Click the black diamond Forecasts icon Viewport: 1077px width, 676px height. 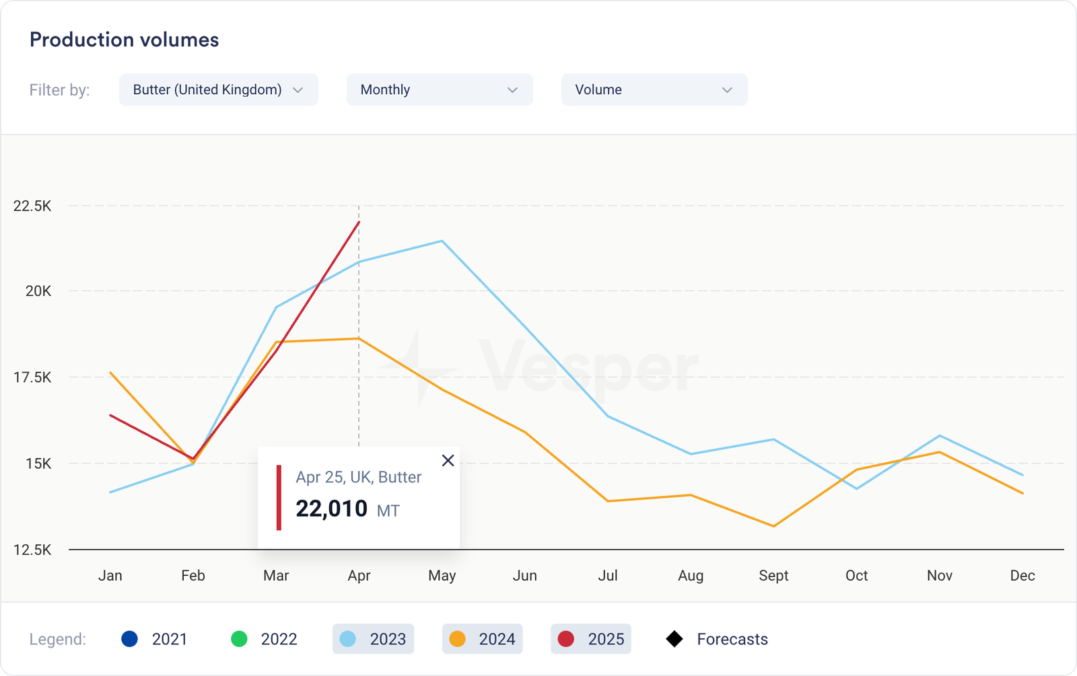pos(674,639)
